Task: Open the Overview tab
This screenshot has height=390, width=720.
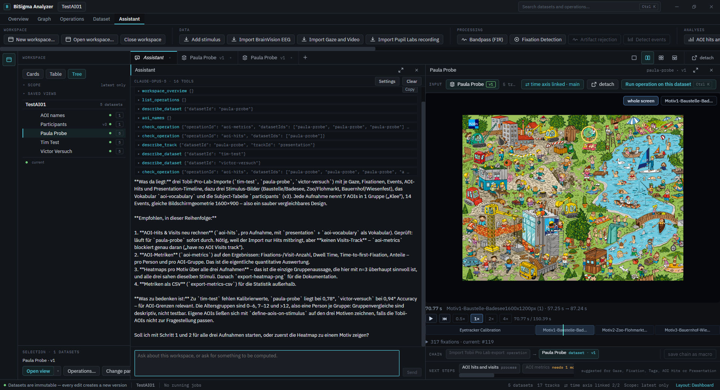Action: 18,19
